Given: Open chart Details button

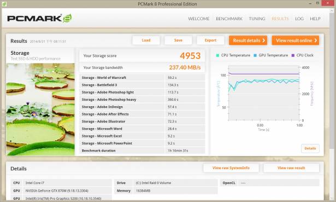Looking at the screenshot, I should [x=310, y=148].
